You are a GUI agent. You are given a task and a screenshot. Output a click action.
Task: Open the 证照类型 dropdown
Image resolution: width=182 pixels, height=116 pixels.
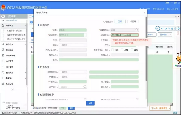(x=73, y=35)
